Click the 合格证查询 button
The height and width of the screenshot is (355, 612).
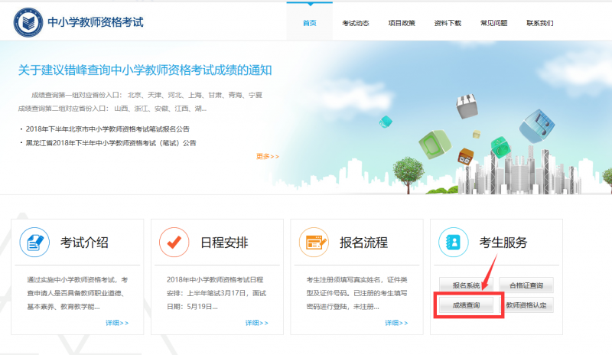(526, 285)
